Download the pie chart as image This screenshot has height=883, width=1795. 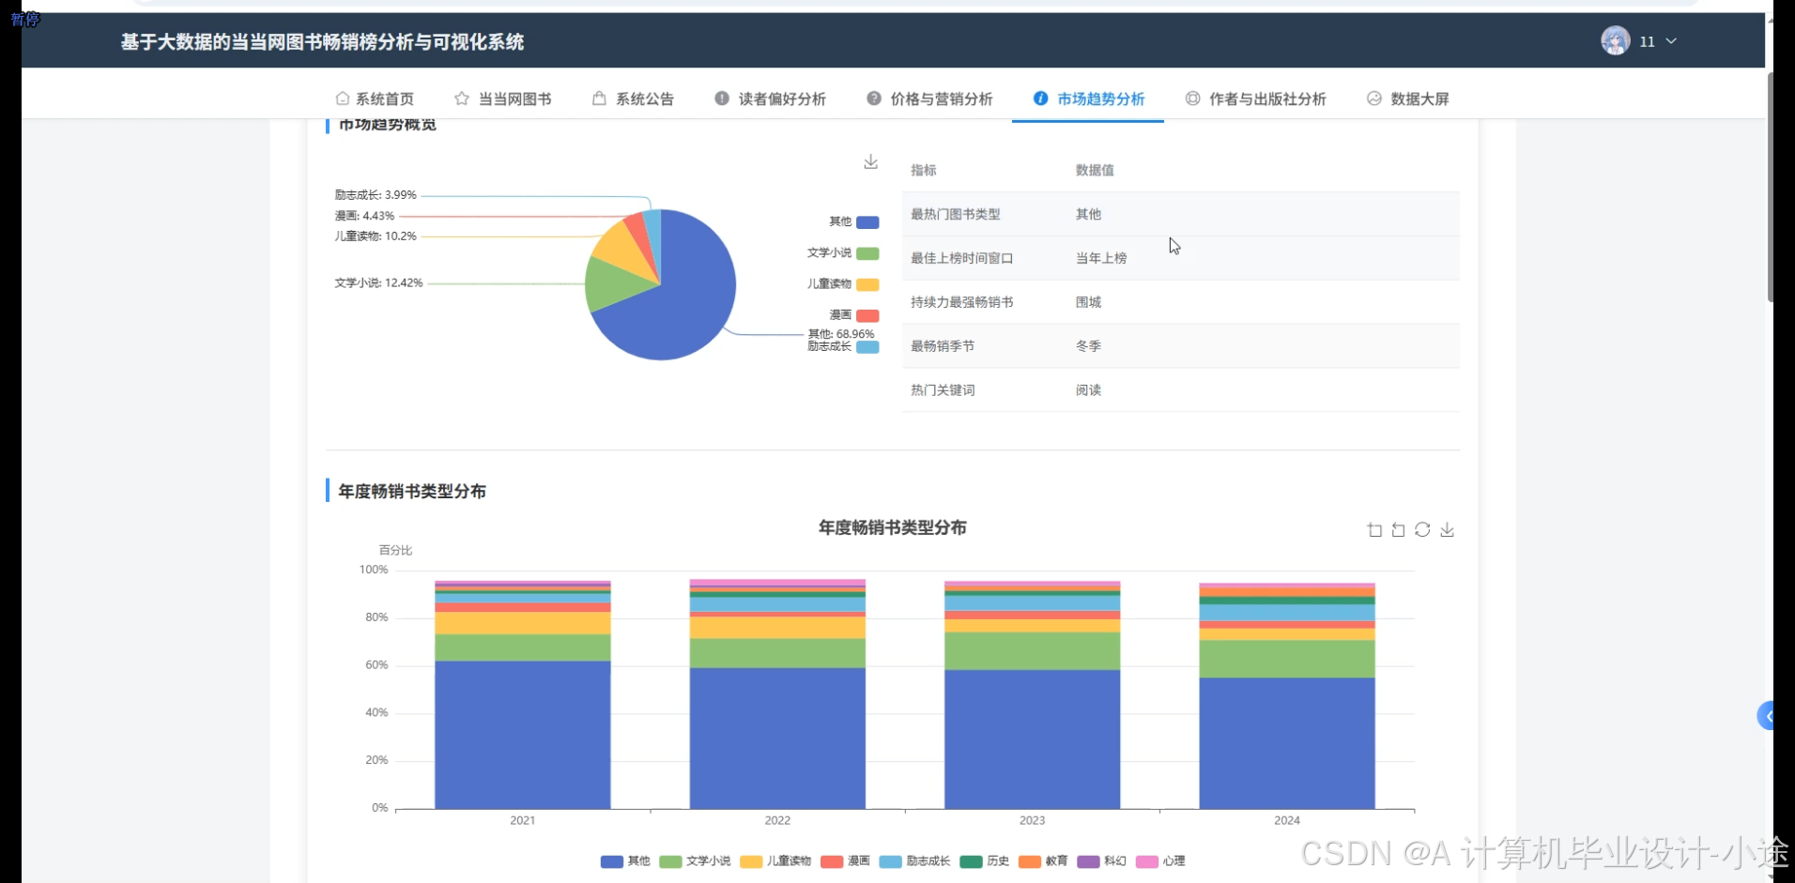coord(871,162)
